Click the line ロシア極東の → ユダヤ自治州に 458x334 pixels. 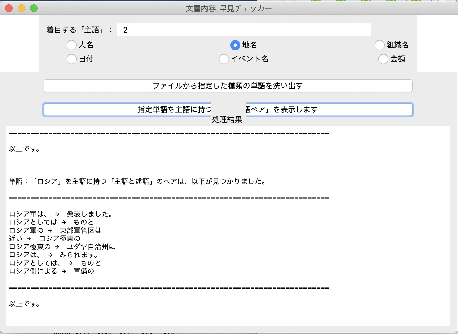click(62, 246)
